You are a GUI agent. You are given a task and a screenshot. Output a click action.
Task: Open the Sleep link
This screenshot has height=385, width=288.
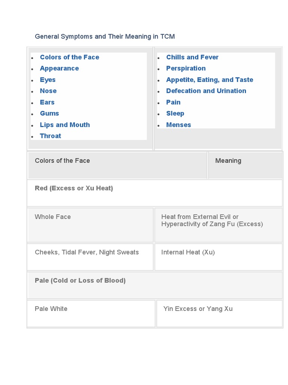tap(175, 114)
